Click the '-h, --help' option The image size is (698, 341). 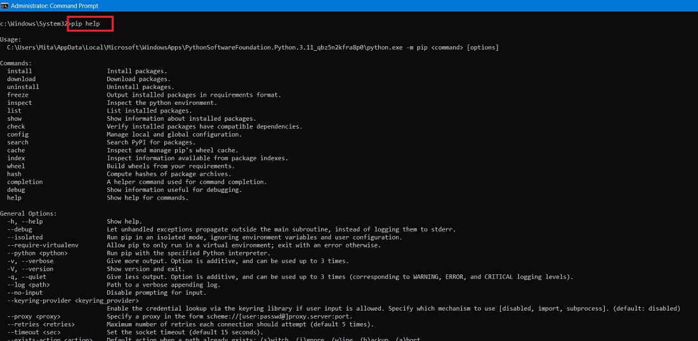click(x=25, y=222)
